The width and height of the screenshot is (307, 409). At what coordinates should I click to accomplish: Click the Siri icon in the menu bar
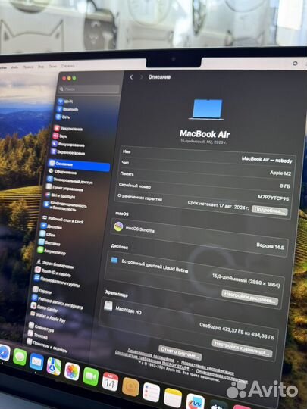(295, 64)
